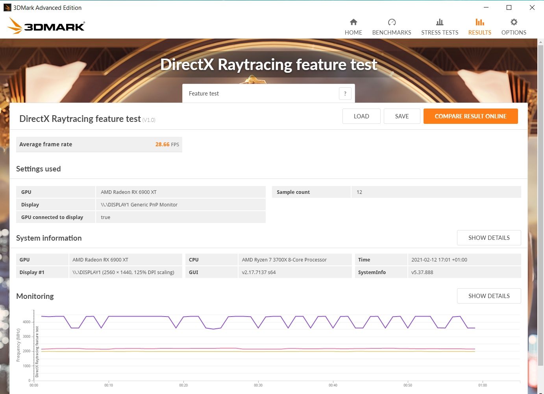Click the SAVE button
This screenshot has width=544, height=394.
[x=402, y=116]
